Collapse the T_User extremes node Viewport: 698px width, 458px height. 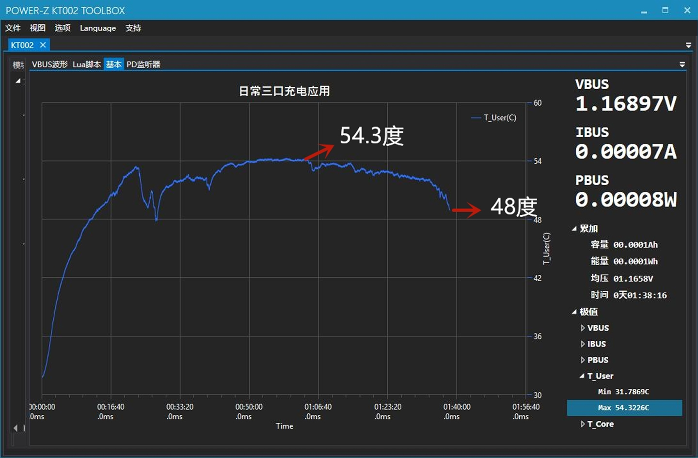(x=582, y=376)
